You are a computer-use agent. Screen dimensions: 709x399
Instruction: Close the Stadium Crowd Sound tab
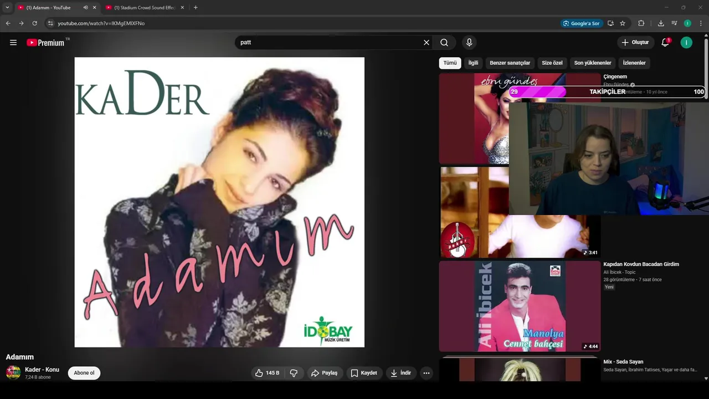(x=182, y=8)
